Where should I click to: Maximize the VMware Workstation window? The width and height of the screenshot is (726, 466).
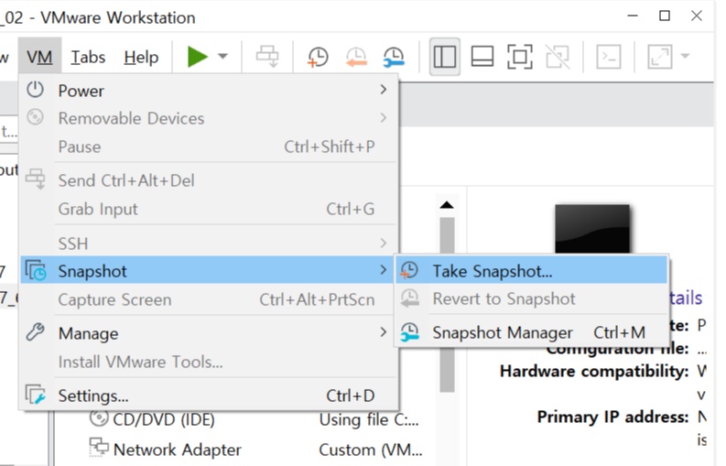(665, 16)
